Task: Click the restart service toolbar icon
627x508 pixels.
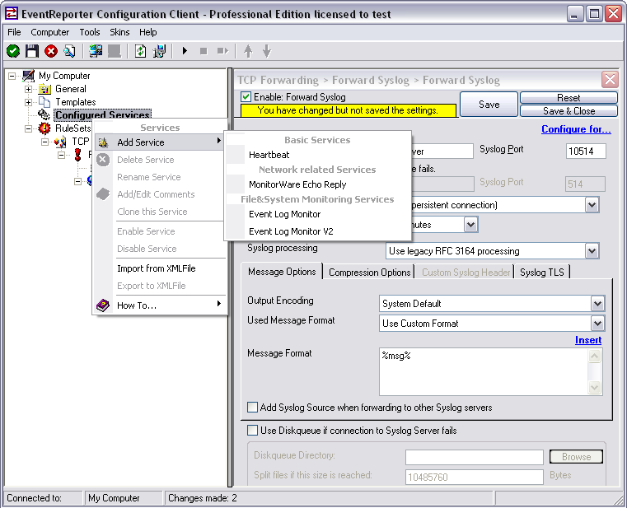Action: [222, 51]
